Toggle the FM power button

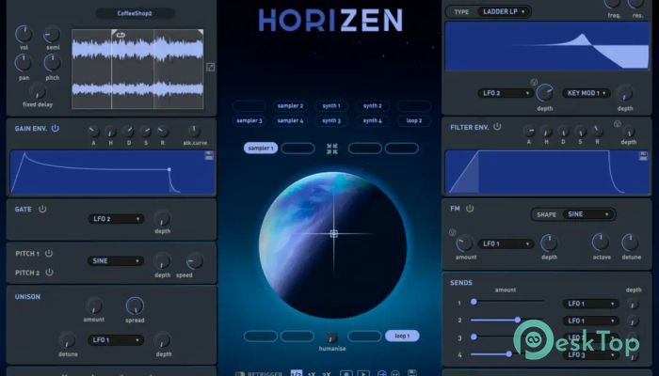(x=470, y=209)
